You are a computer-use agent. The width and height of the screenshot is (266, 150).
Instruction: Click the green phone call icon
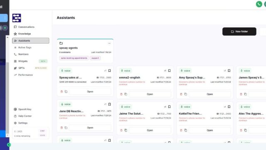coord(259,4)
